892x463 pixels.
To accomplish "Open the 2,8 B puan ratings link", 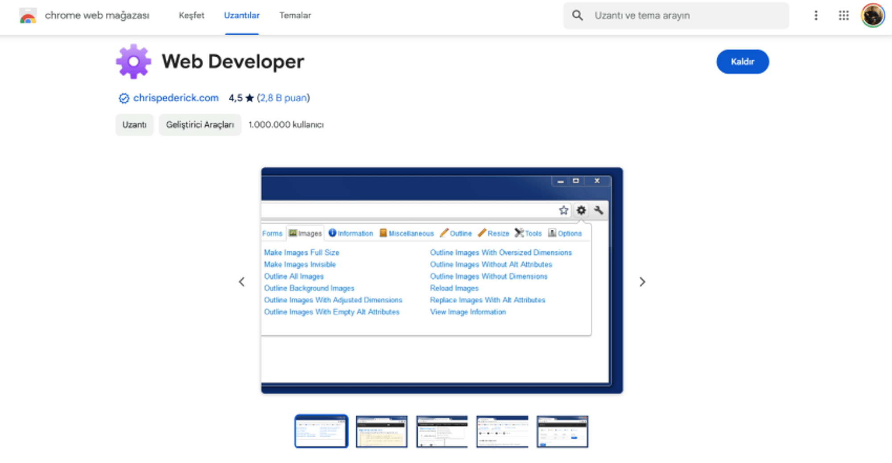I will [283, 98].
